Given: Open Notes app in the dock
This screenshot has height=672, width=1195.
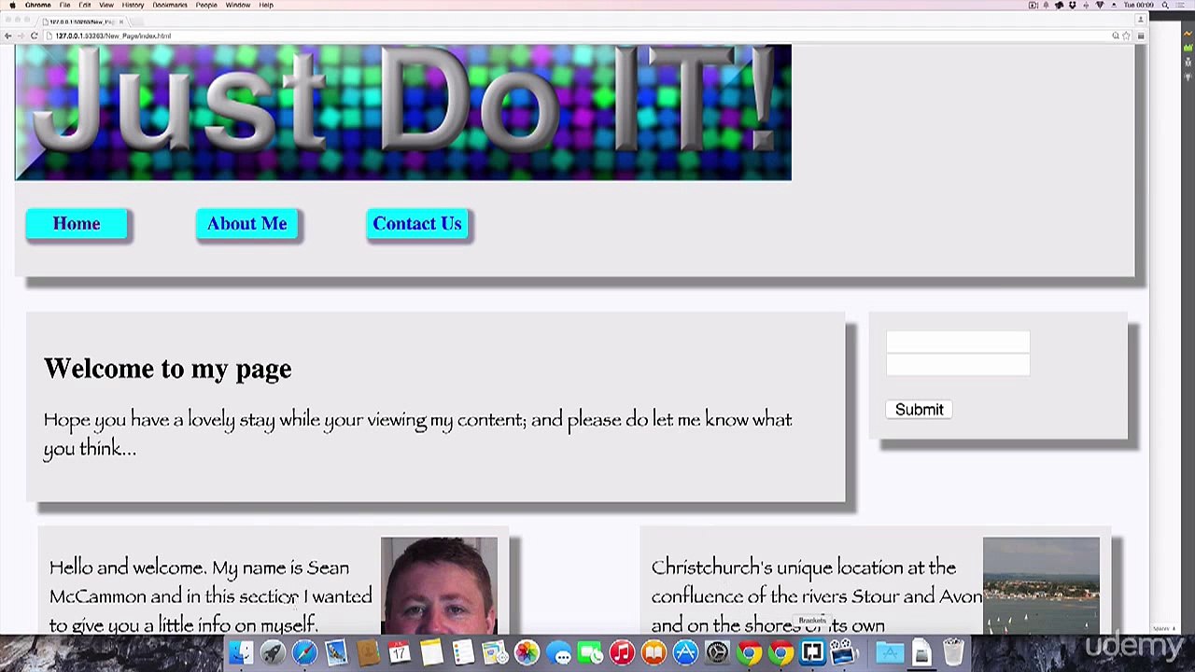Looking at the screenshot, I should 431,652.
